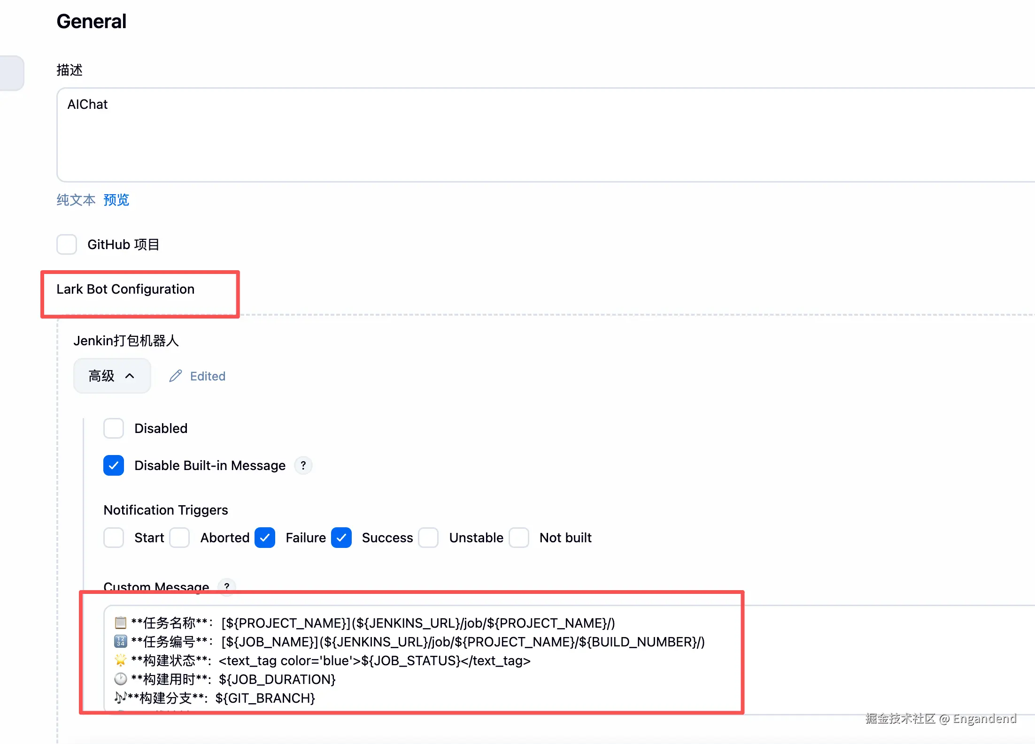The image size is (1035, 744).
Task: Click the help icon beside Custom Message
Action: pyautogui.click(x=227, y=586)
